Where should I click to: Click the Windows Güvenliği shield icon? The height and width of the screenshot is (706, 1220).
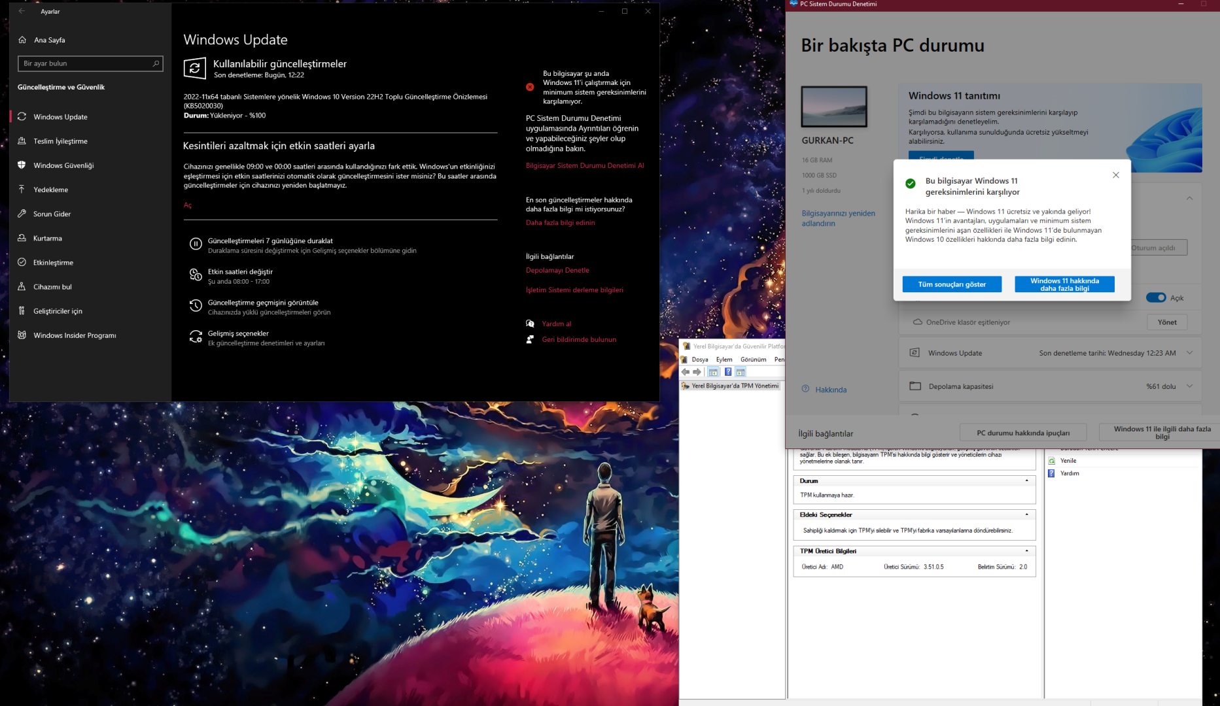[x=22, y=165]
